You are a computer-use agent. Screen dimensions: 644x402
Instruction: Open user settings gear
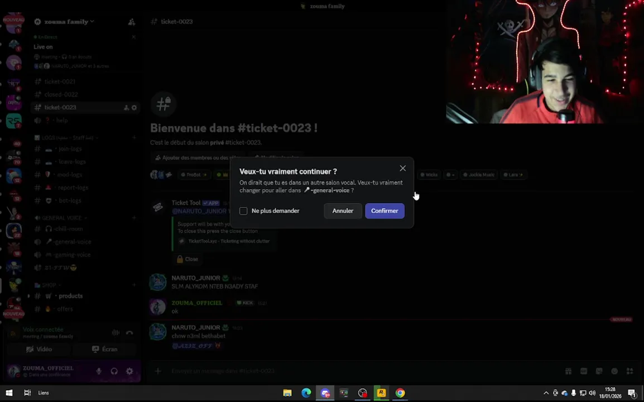(x=129, y=371)
